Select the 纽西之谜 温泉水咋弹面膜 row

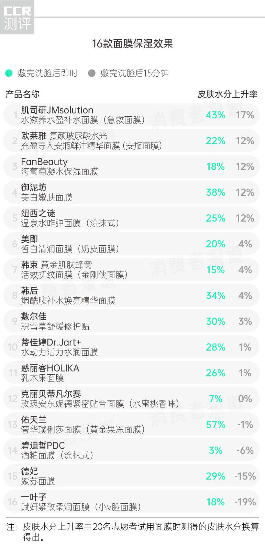70,218
